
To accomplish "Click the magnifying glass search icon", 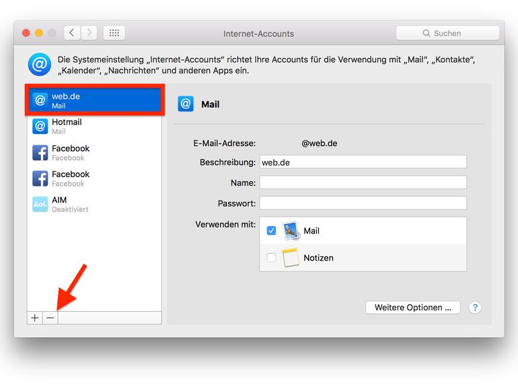I will [x=426, y=34].
